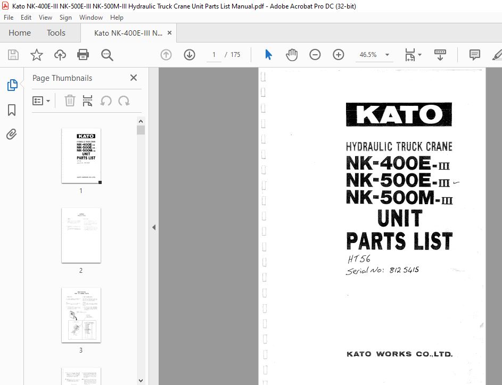Open the Window menu
This screenshot has height=385, width=502.
tap(91, 17)
